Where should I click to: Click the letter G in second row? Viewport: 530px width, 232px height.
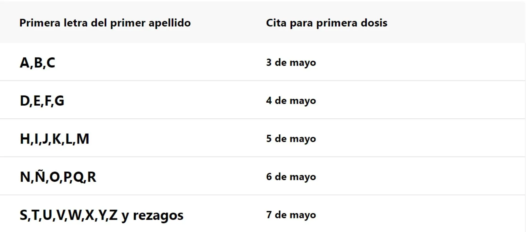tap(59, 100)
